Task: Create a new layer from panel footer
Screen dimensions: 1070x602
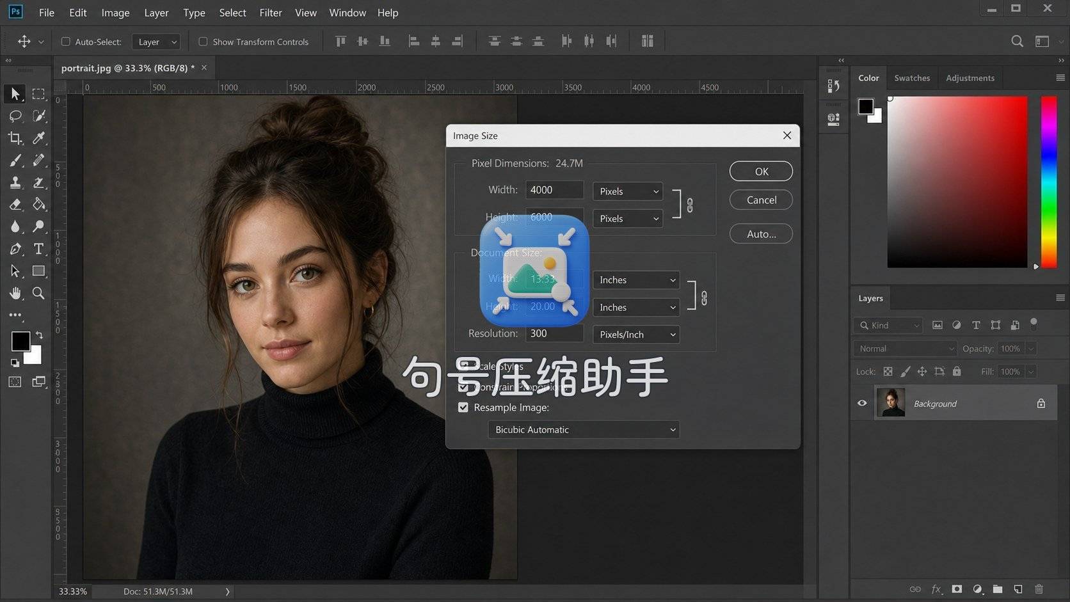Action: [x=1018, y=589]
